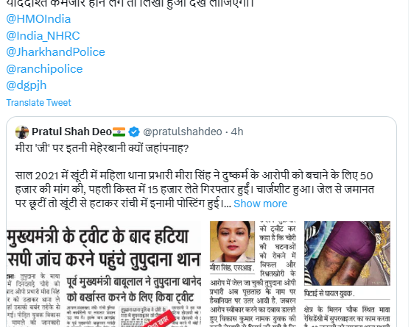Screen dimensions: 411x327
Task: Visit the @JharkhandPolice profile mention
Action: (55, 52)
